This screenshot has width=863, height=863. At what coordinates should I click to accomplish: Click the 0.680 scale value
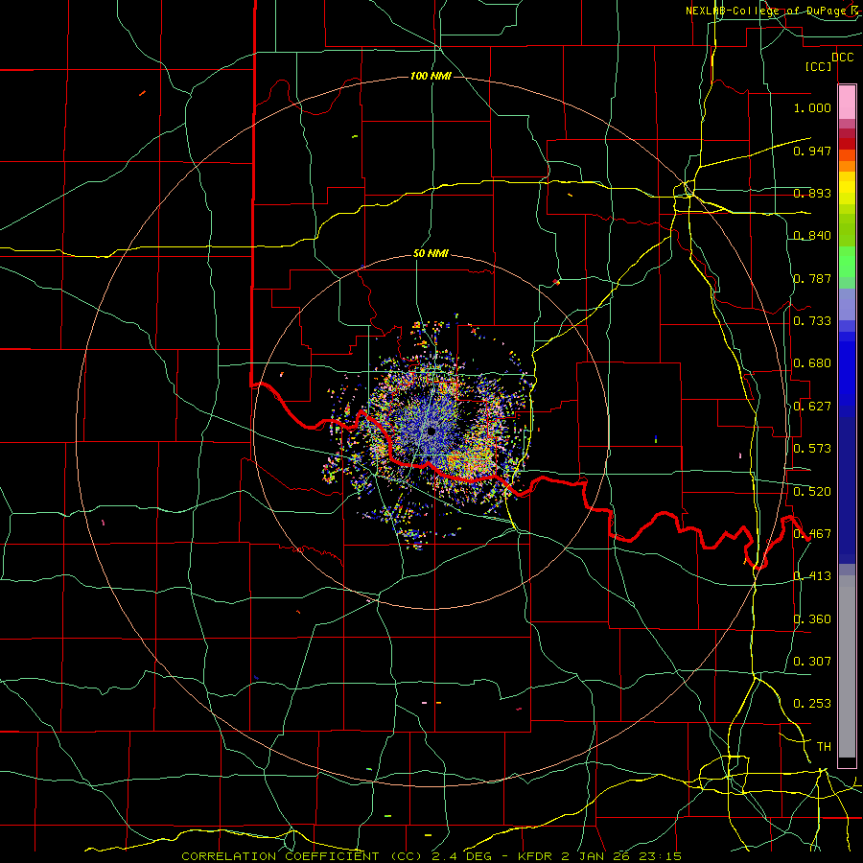click(x=812, y=363)
